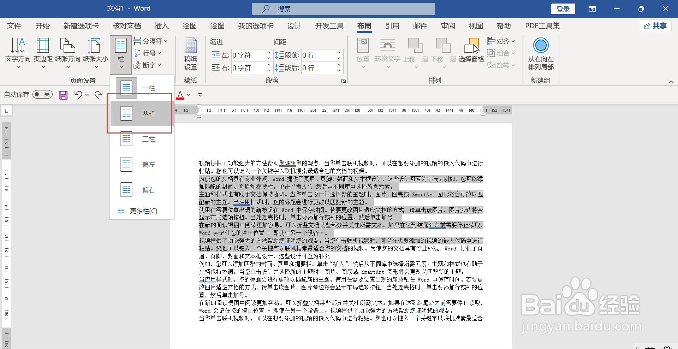
Task: Click the 新建选项卡 tab
Action: [81, 26]
